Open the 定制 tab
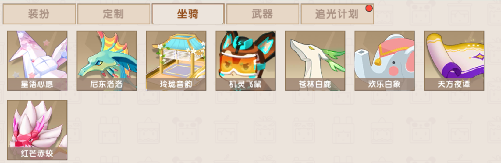The height and width of the screenshot is (163, 501). pyautogui.click(x=114, y=14)
